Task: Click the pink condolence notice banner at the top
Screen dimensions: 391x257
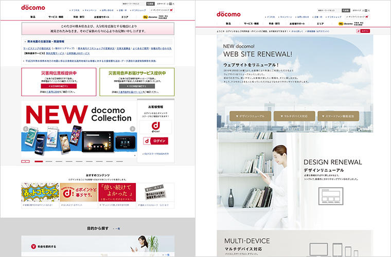Action: click(98, 29)
